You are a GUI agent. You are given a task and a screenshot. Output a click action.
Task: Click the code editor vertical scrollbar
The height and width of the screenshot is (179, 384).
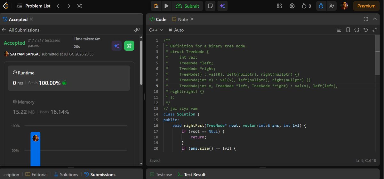[378, 55]
